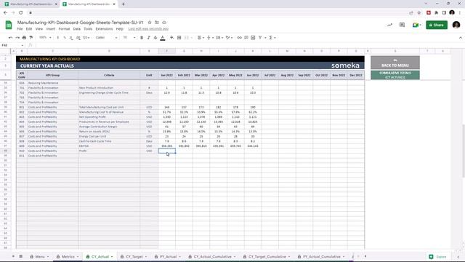Undo the last action
The image size is (465, 262).
tap(10, 38)
